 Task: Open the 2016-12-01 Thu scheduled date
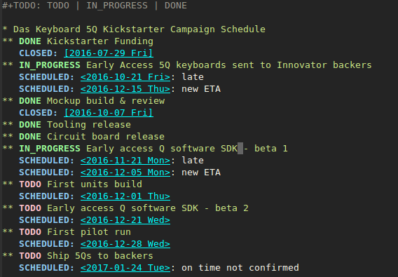125,196
